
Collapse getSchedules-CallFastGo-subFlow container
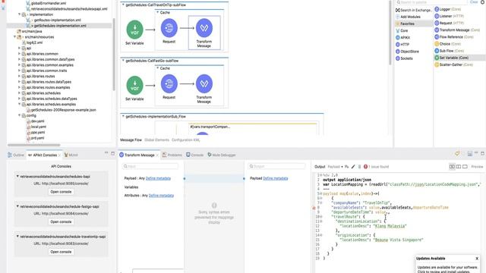click(x=123, y=61)
